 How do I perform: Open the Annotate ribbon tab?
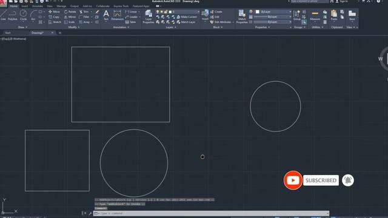point(38,6)
